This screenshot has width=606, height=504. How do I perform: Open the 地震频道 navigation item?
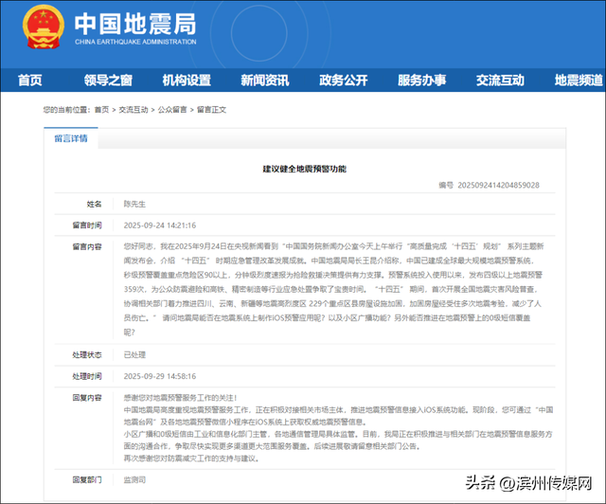click(579, 81)
